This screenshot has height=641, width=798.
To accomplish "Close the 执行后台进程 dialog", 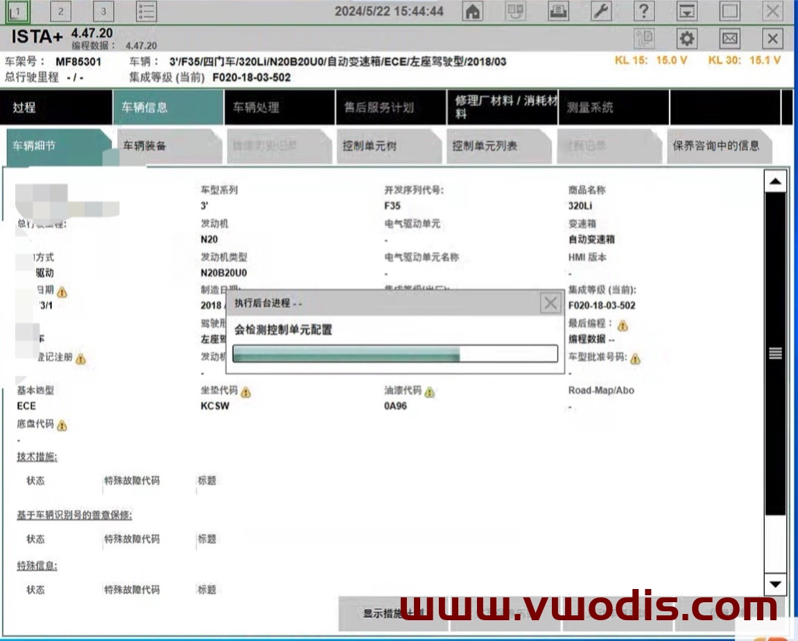I will coord(550,304).
